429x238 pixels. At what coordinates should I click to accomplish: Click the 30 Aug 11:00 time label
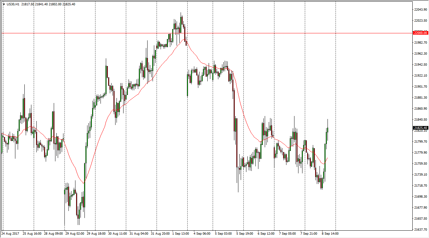118,234
